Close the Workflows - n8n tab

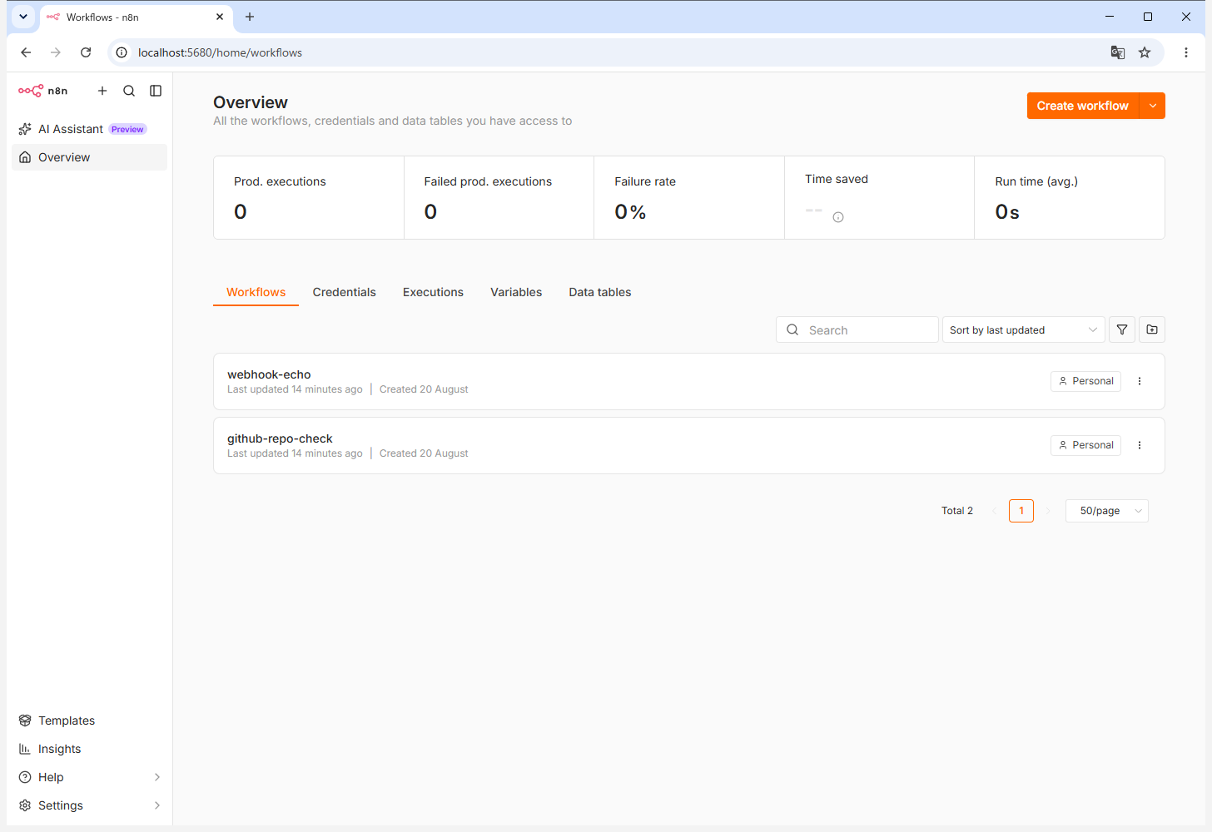pos(220,17)
